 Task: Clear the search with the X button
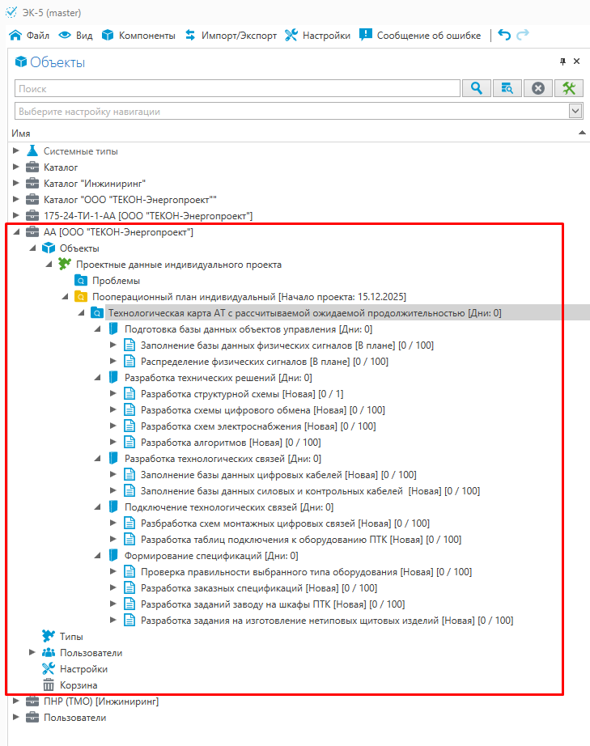coord(538,89)
